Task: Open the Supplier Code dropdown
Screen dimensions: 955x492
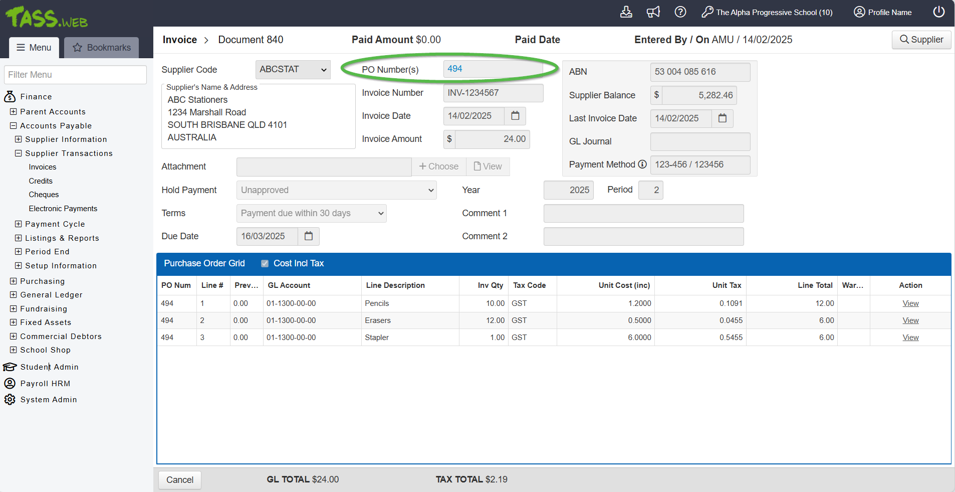Action: (293, 70)
